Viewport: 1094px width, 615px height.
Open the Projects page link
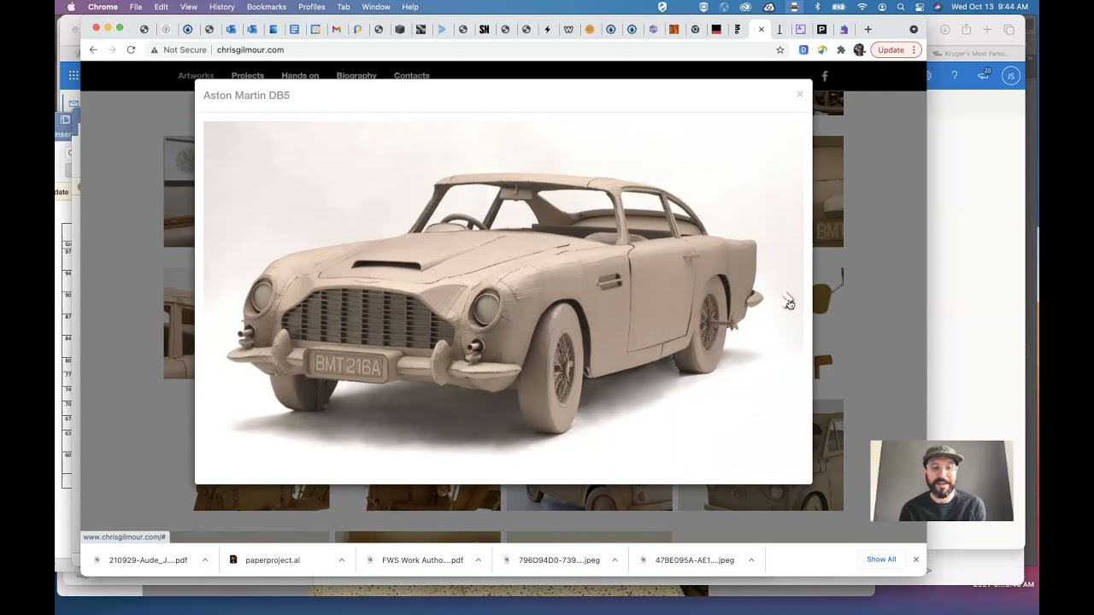point(248,76)
